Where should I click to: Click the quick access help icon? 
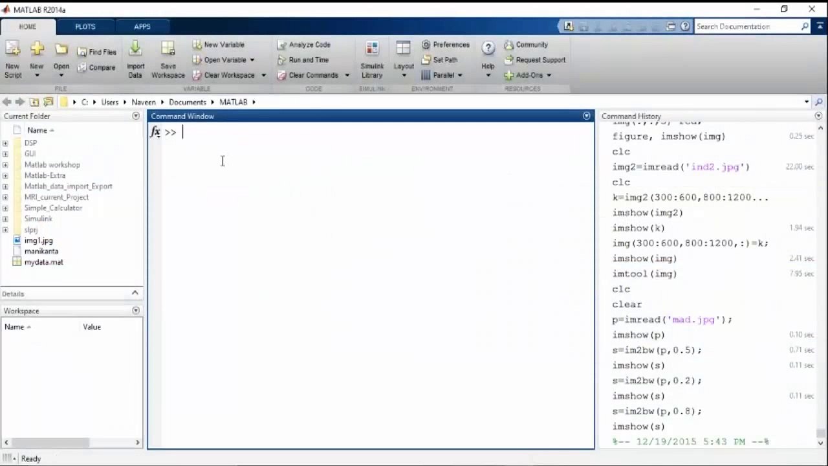coord(685,27)
